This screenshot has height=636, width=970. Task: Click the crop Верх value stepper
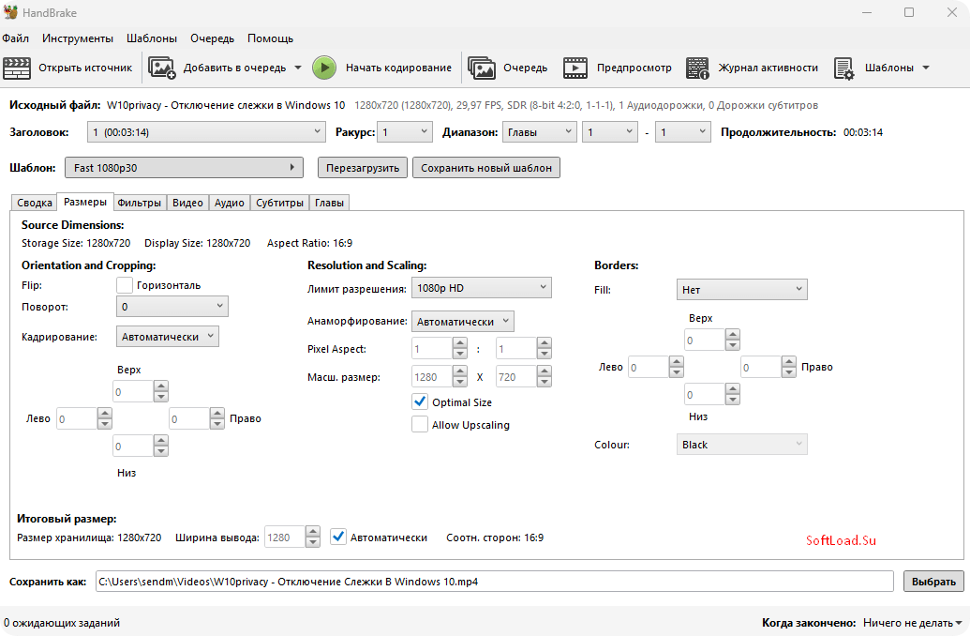click(141, 391)
